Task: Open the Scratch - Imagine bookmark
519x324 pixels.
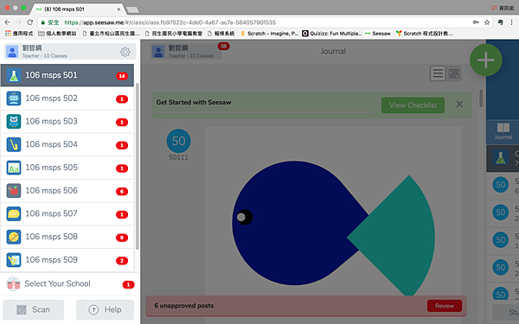Action: pos(270,34)
